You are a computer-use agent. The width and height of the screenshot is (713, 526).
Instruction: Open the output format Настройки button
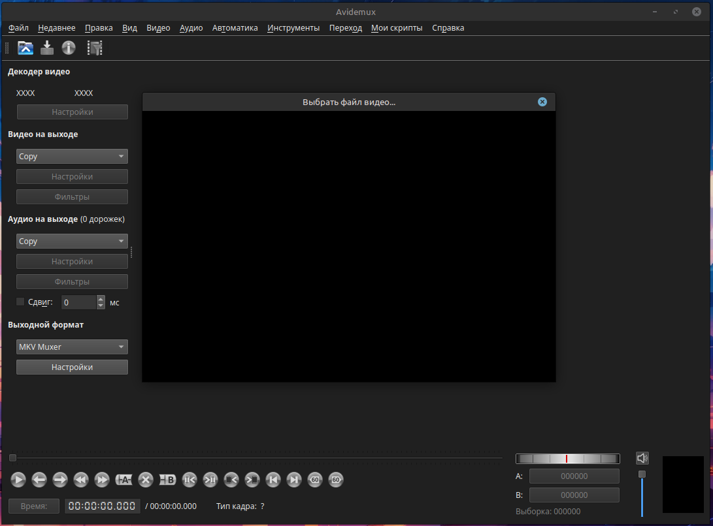pyautogui.click(x=73, y=367)
